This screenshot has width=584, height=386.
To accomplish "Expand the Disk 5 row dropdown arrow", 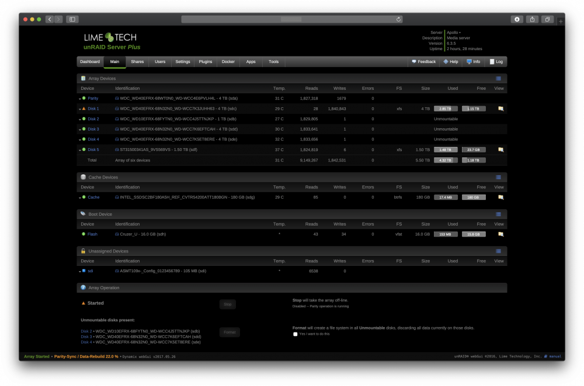I will tap(79, 150).
